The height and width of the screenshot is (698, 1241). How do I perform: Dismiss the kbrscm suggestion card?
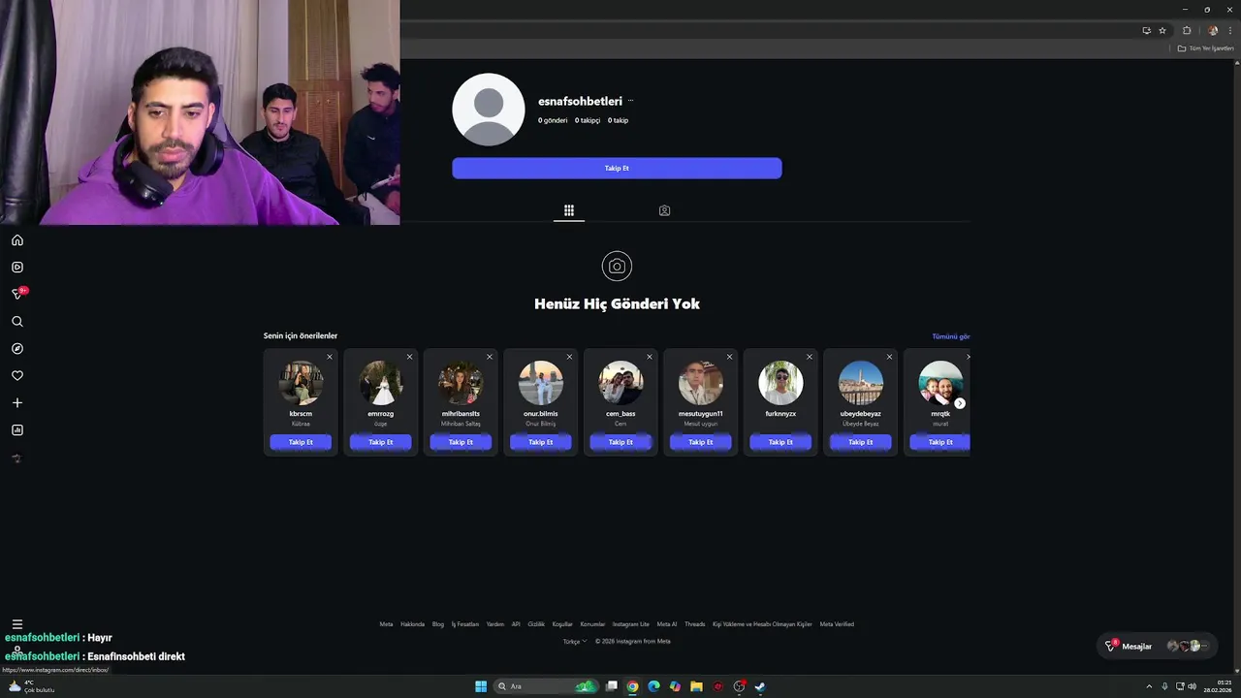(330, 357)
